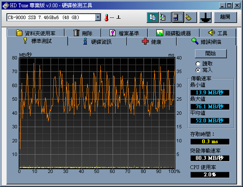Image resolution: width=243 pixels, height=187 pixels.
Task: Expand the drive selection dropdown arrow
Action: (98, 17)
